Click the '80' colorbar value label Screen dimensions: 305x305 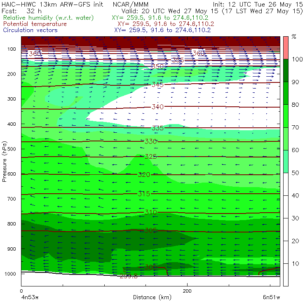295,105
